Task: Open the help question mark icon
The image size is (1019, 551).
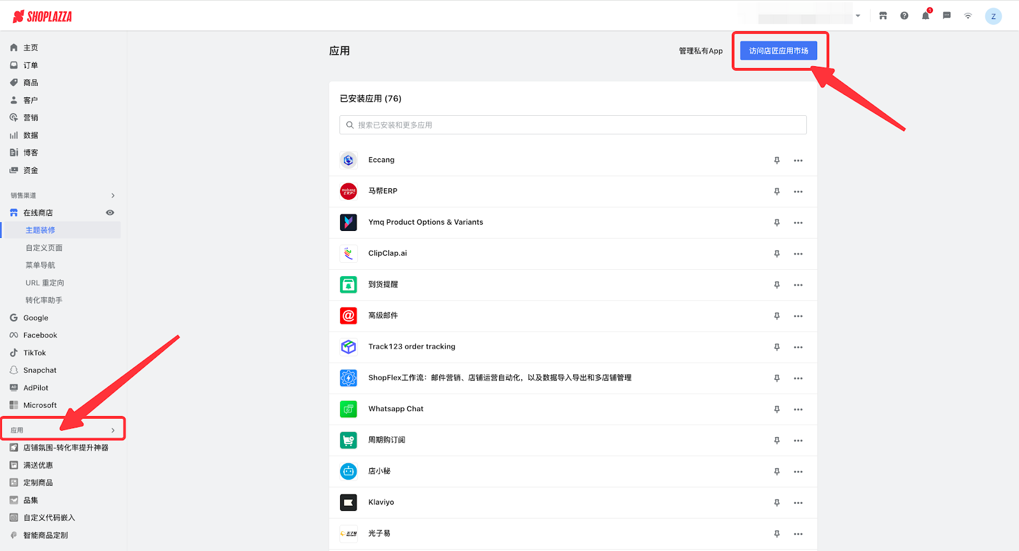Action: pos(904,16)
